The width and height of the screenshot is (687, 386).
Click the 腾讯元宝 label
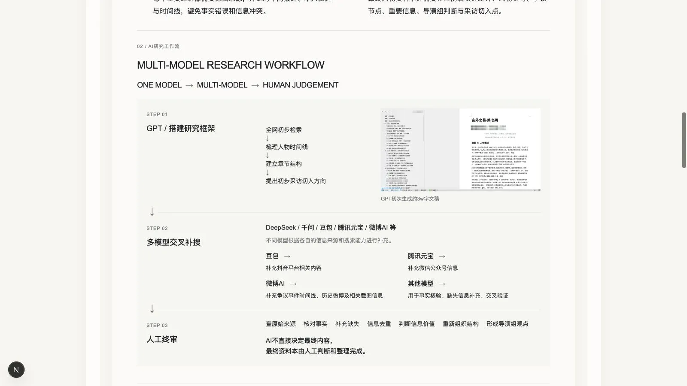[421, 256]
